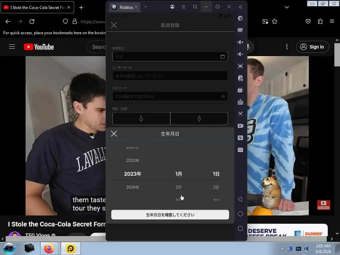Open a new Firefox tab
The width and height of the screenshot is (340, 255).
tap(81, 8)
